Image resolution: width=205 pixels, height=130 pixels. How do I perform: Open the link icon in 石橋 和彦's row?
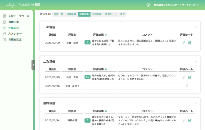pos(184,43)
